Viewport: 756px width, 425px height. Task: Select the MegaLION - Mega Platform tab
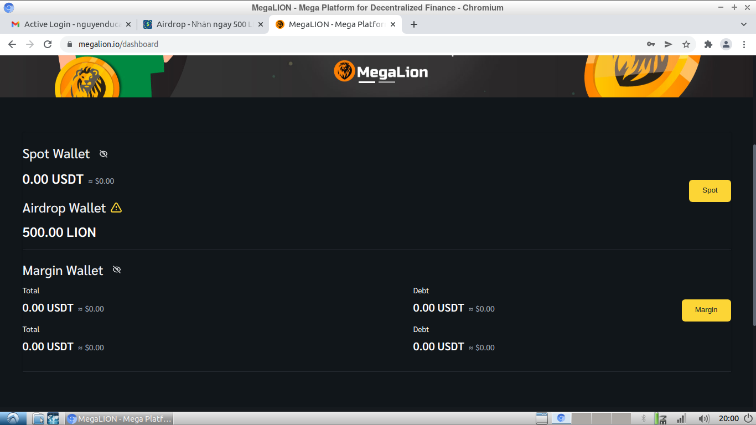(335, 24)
